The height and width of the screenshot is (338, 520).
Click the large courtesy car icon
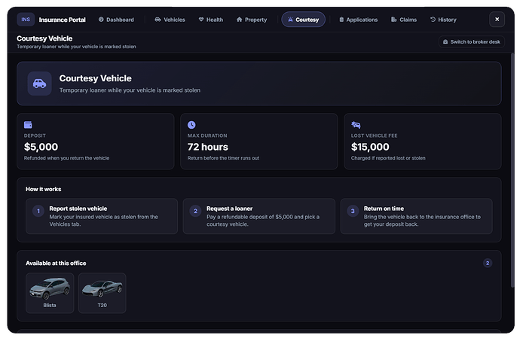click(x=39, y=84)
